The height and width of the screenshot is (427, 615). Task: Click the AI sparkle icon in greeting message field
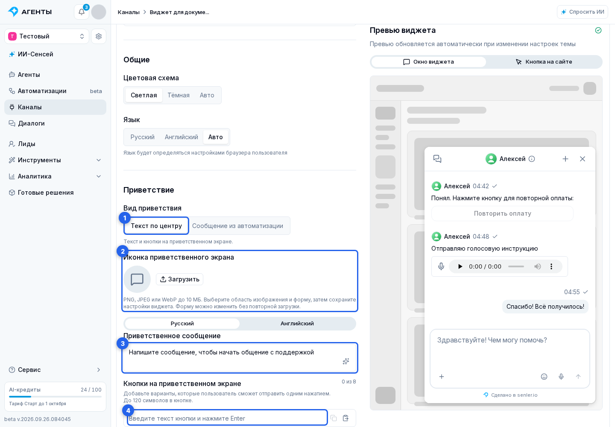[346, 361]
